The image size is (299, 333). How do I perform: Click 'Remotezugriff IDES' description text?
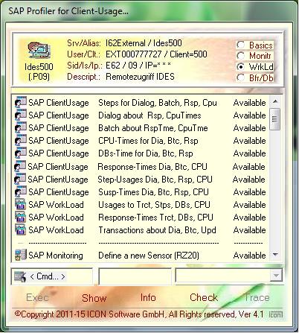(x=140, y=77)
